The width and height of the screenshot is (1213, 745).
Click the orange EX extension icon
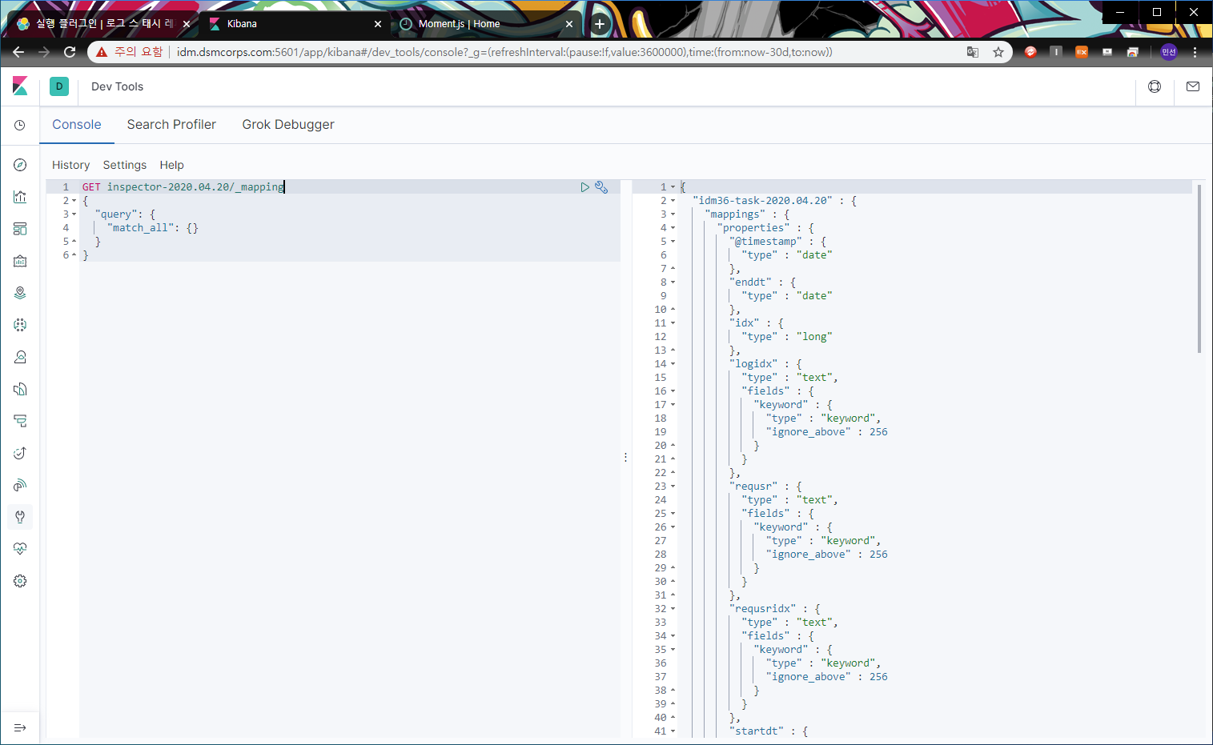[x=1082, y=52]
